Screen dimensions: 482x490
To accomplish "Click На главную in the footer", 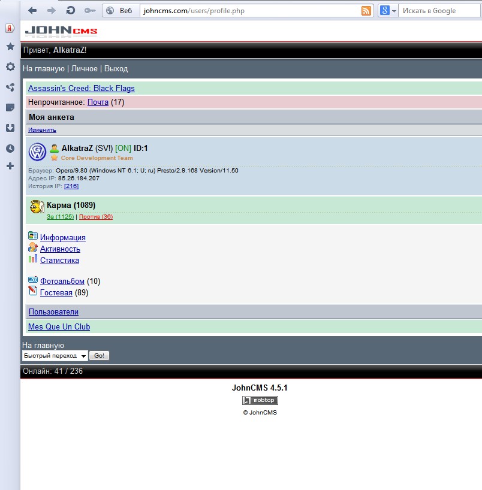I will coord(43,345).
